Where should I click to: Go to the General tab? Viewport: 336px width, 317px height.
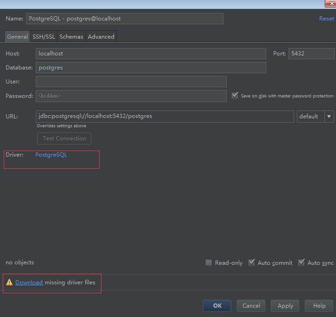[x=17, y=36]
